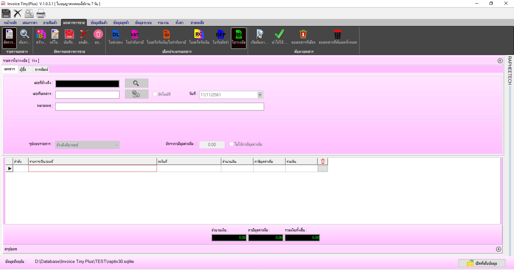Screen dimensions: 514x270
Task: Enable the ไม่ใช้ภาษีมูลค่าเพิ่ม no-VAT checkbox
Action: click(231, 144)
